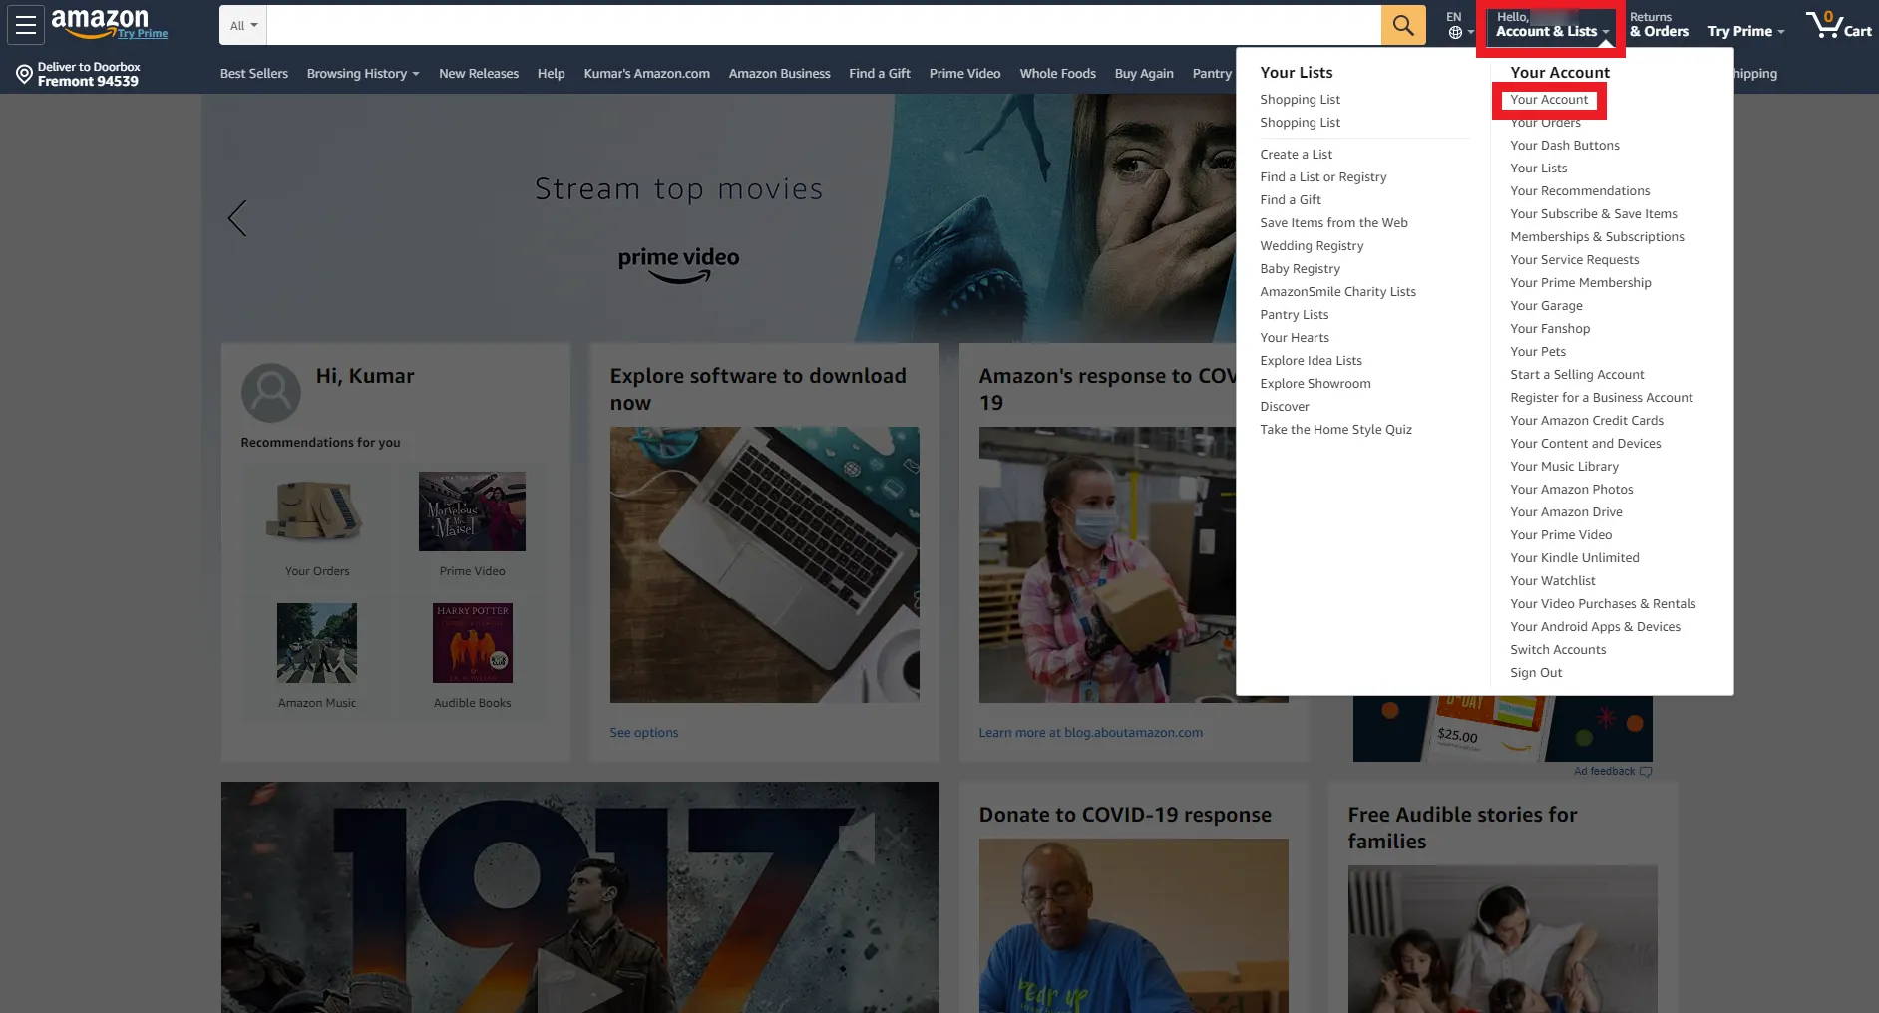Image resolution: width=1879 pixels, height=1013 pixels.
Task: Click the 1917 movie banner
Action: 579,897
